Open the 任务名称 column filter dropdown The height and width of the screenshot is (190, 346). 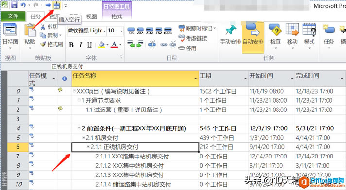pyautogui.click(x=195, y=79)
